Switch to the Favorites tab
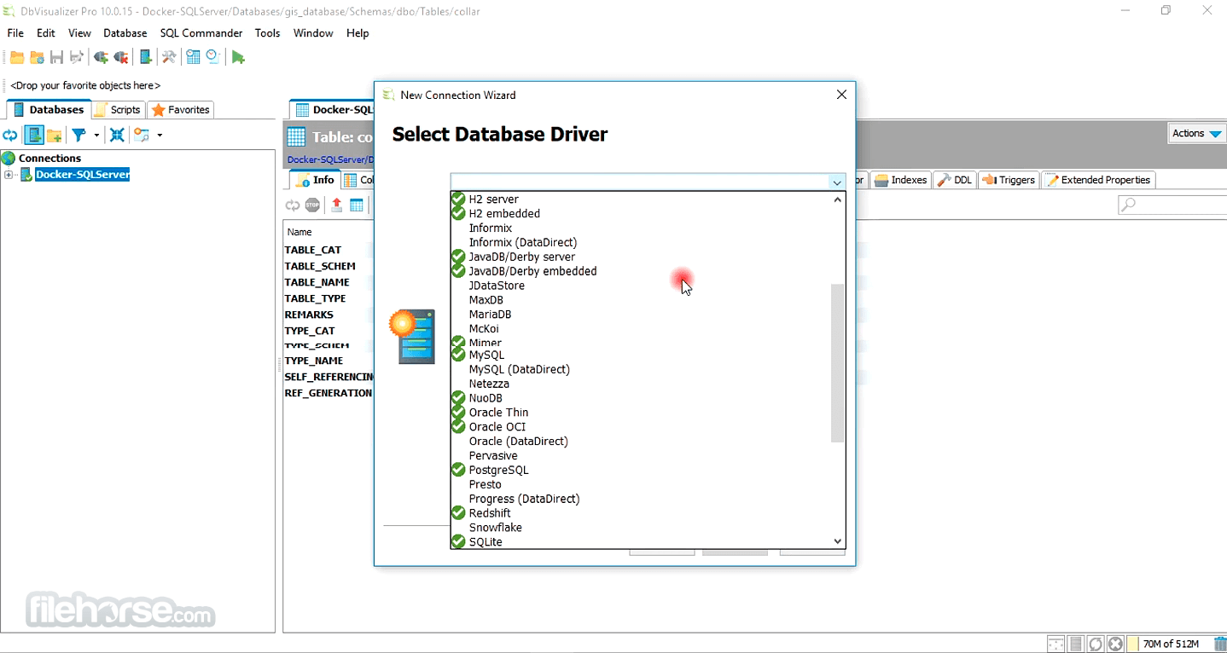Screen dimensions: 1227x653 (x=181, y=110)
